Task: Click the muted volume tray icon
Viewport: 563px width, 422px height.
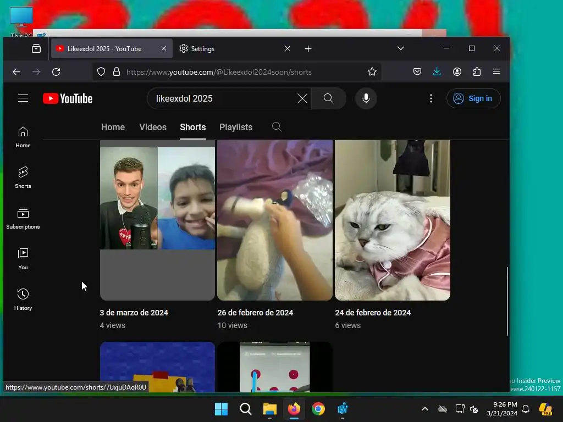Action: tap(474, 409)
